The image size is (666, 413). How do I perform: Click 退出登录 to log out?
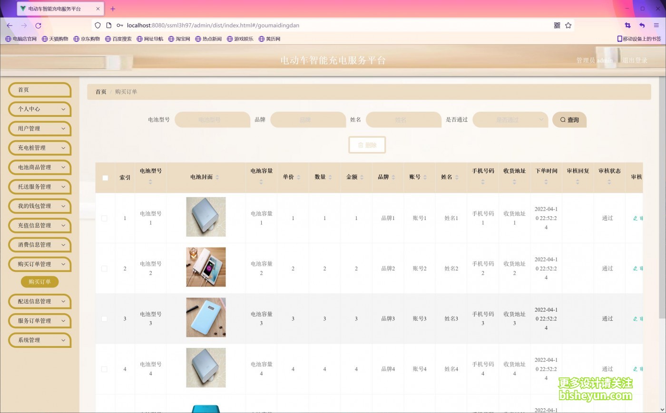pyautogui.click(x=635, y=60)
